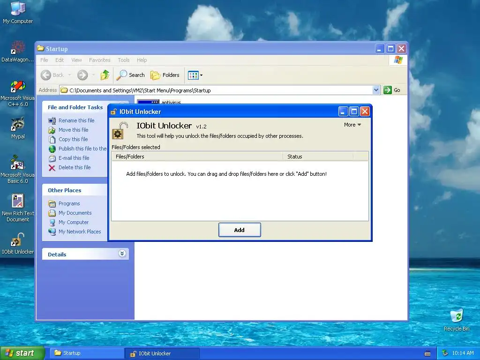Click Move this file link
This screenshot has width=480, height=360.
pyautogui.click(x=73, y=130)
